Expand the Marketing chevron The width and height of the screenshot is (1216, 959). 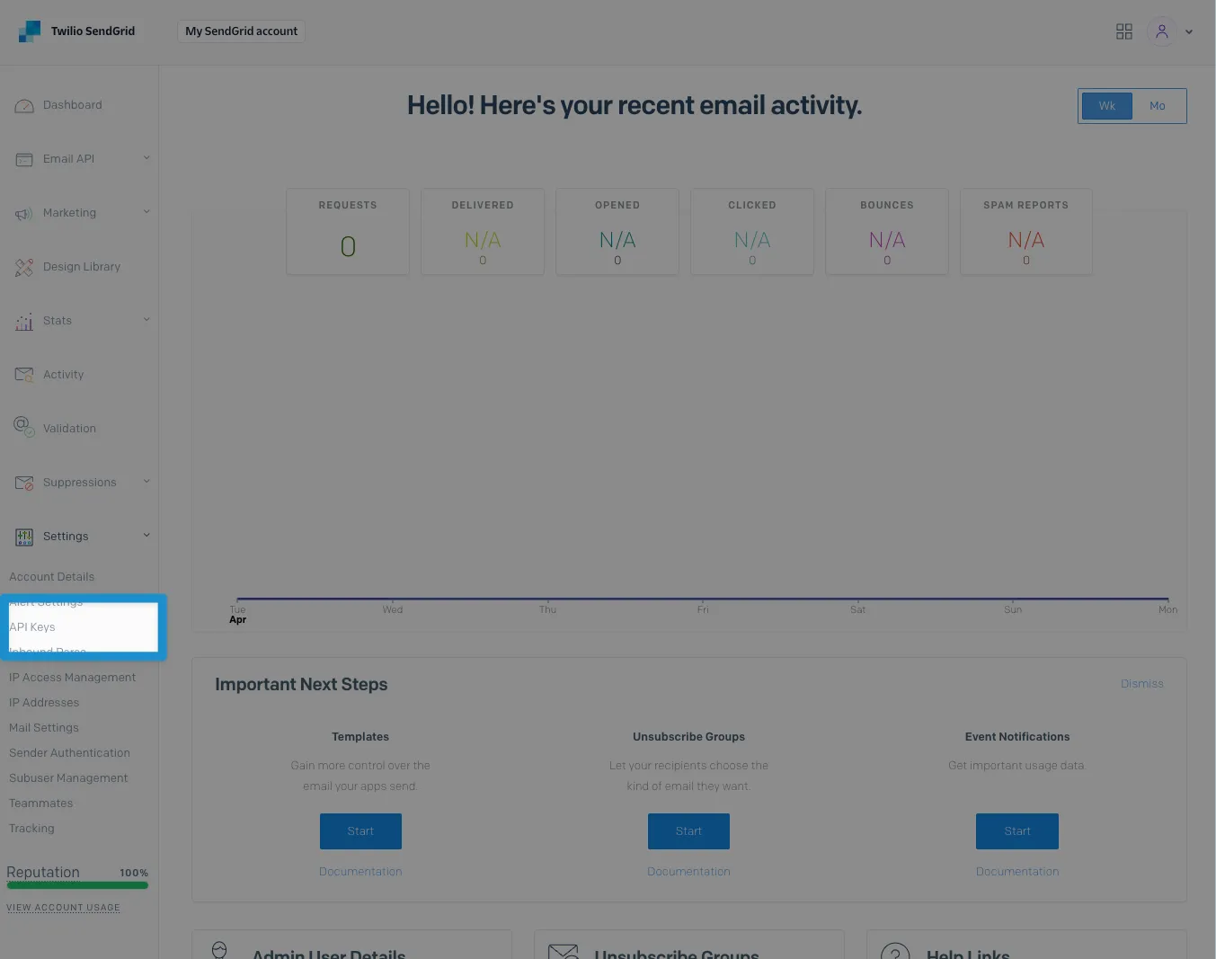coord(146,212)
